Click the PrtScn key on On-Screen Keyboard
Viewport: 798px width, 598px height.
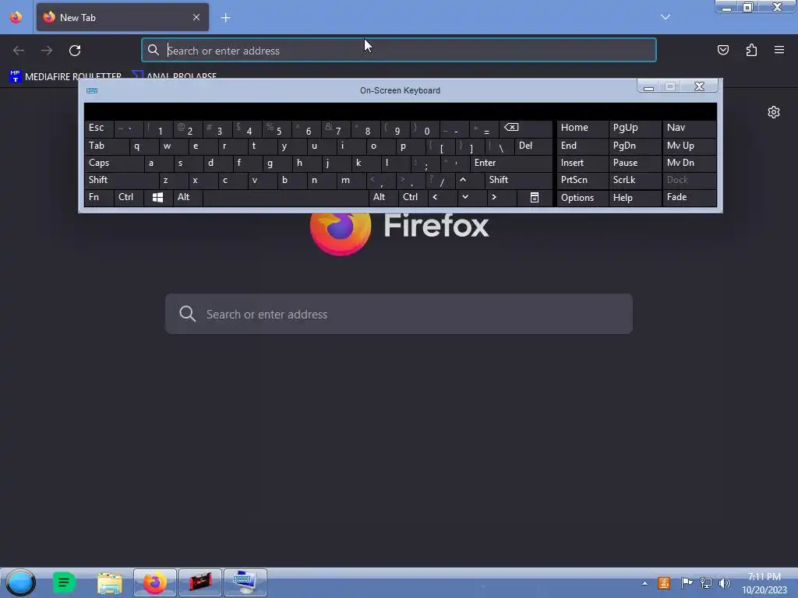pos(582,180)
